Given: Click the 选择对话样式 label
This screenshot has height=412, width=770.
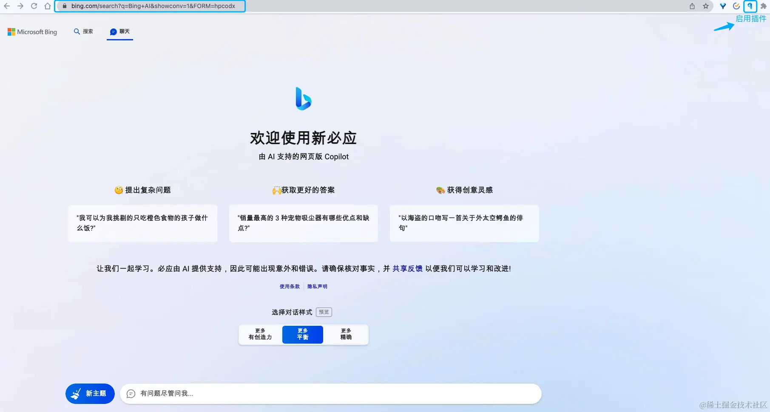Looking at the screenshot, I should [292, 312].
